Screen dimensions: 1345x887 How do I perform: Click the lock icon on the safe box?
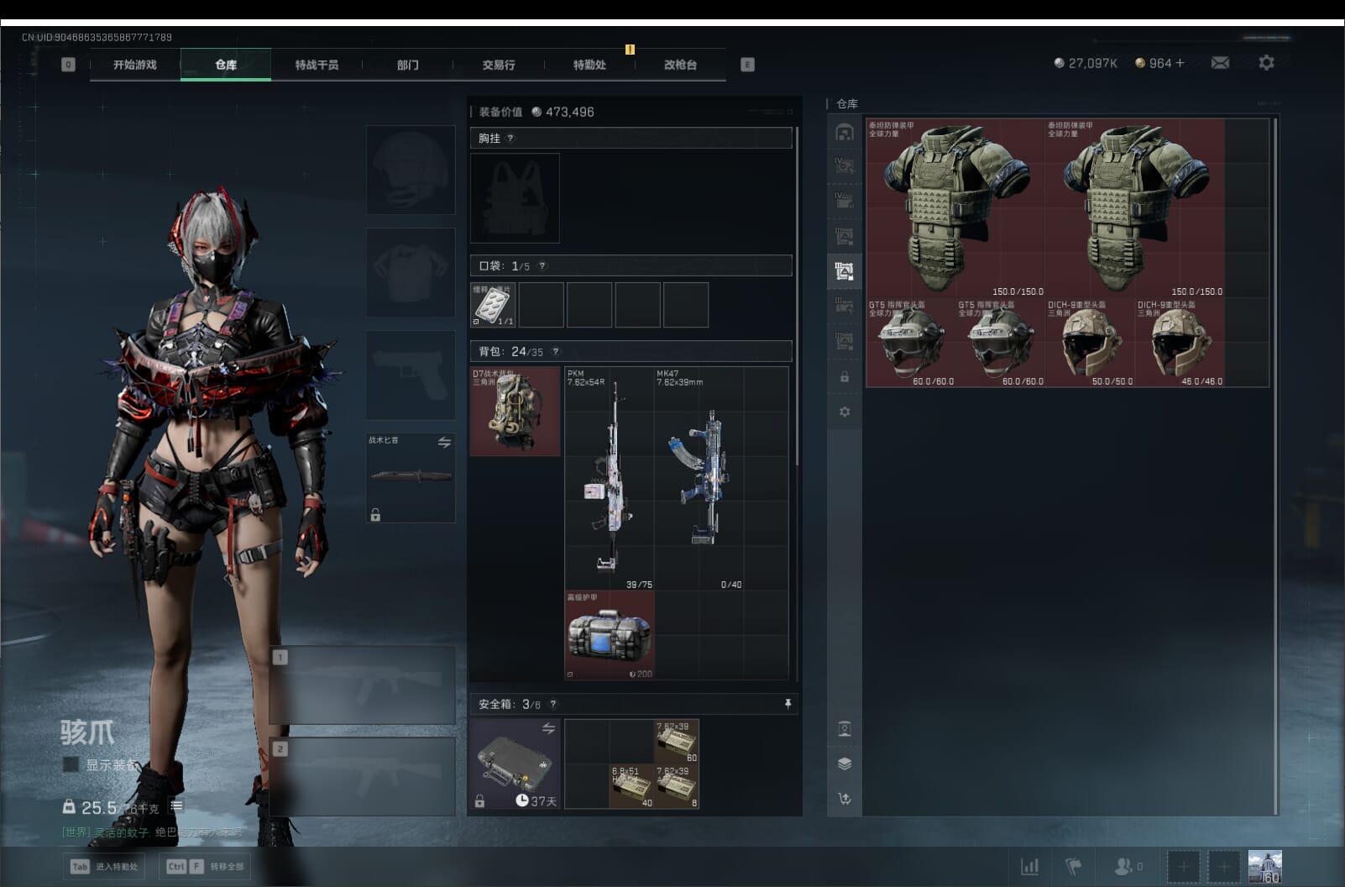[479, 801]
